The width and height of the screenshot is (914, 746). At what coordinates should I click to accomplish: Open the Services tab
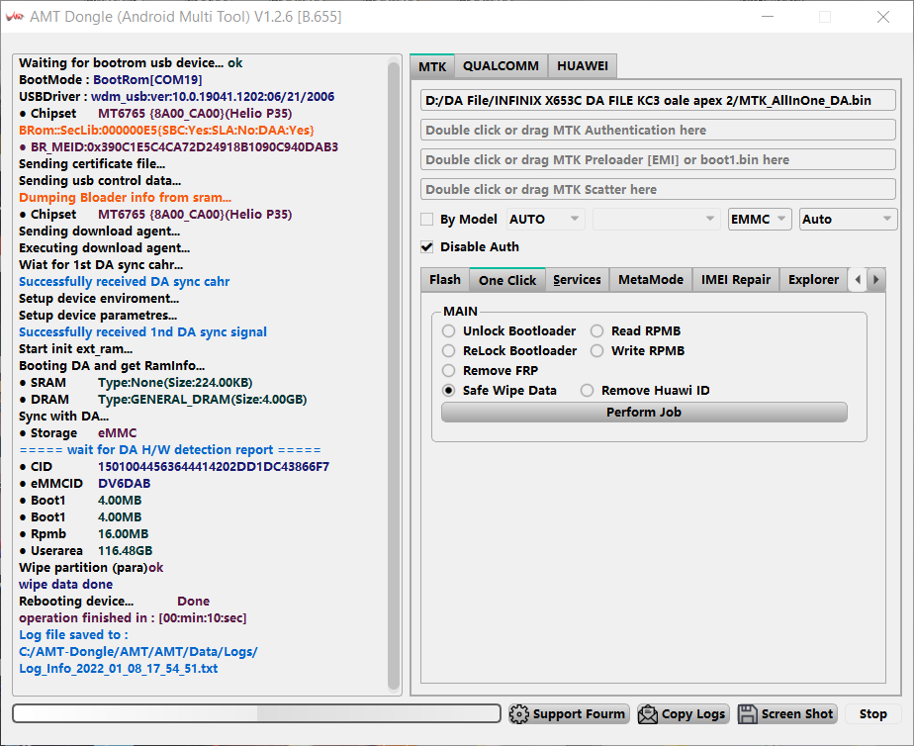(577, 280)
